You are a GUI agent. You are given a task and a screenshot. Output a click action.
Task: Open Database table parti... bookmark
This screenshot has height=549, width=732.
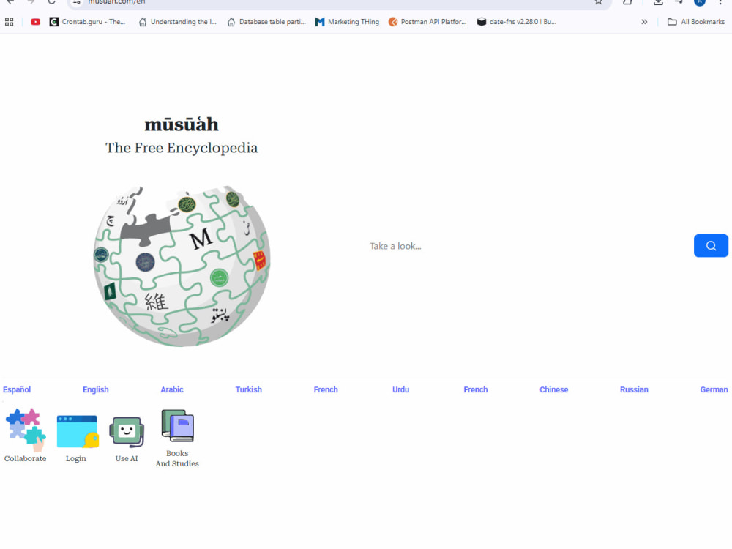tap(266, 22)
